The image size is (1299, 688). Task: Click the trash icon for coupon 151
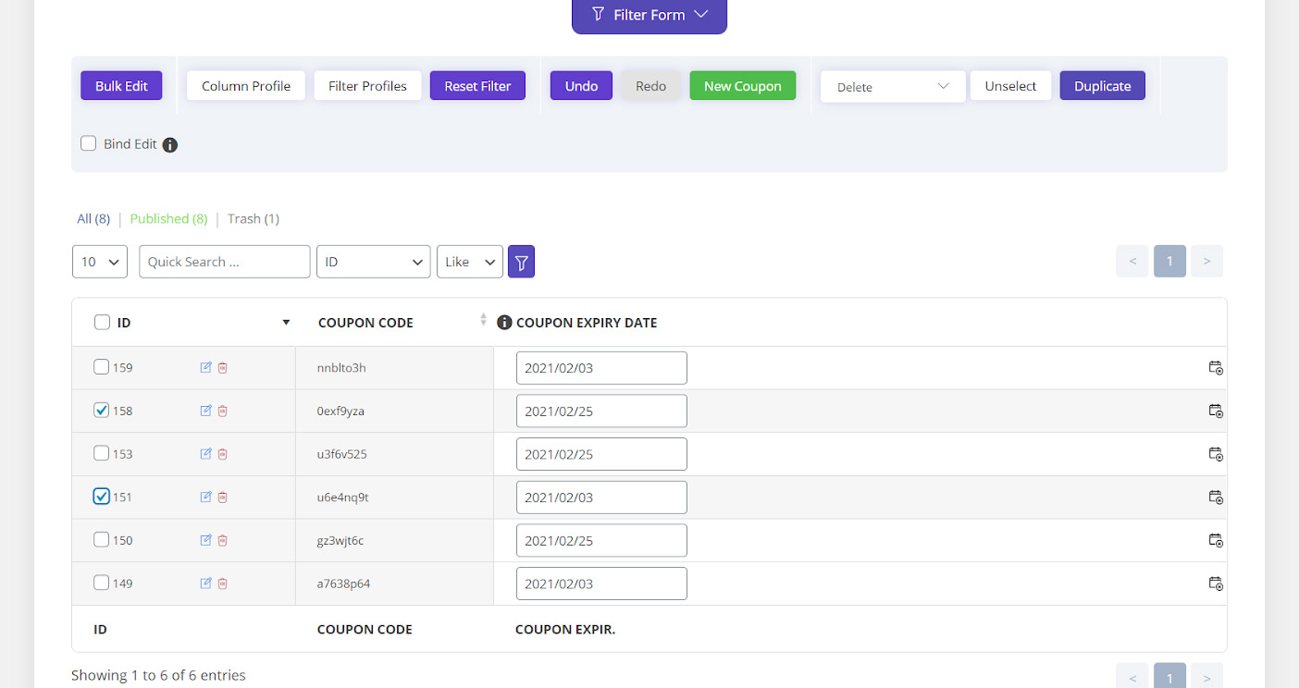click(222, 497)
